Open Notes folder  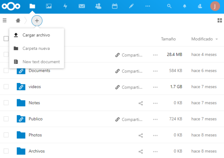click(34, 103)
